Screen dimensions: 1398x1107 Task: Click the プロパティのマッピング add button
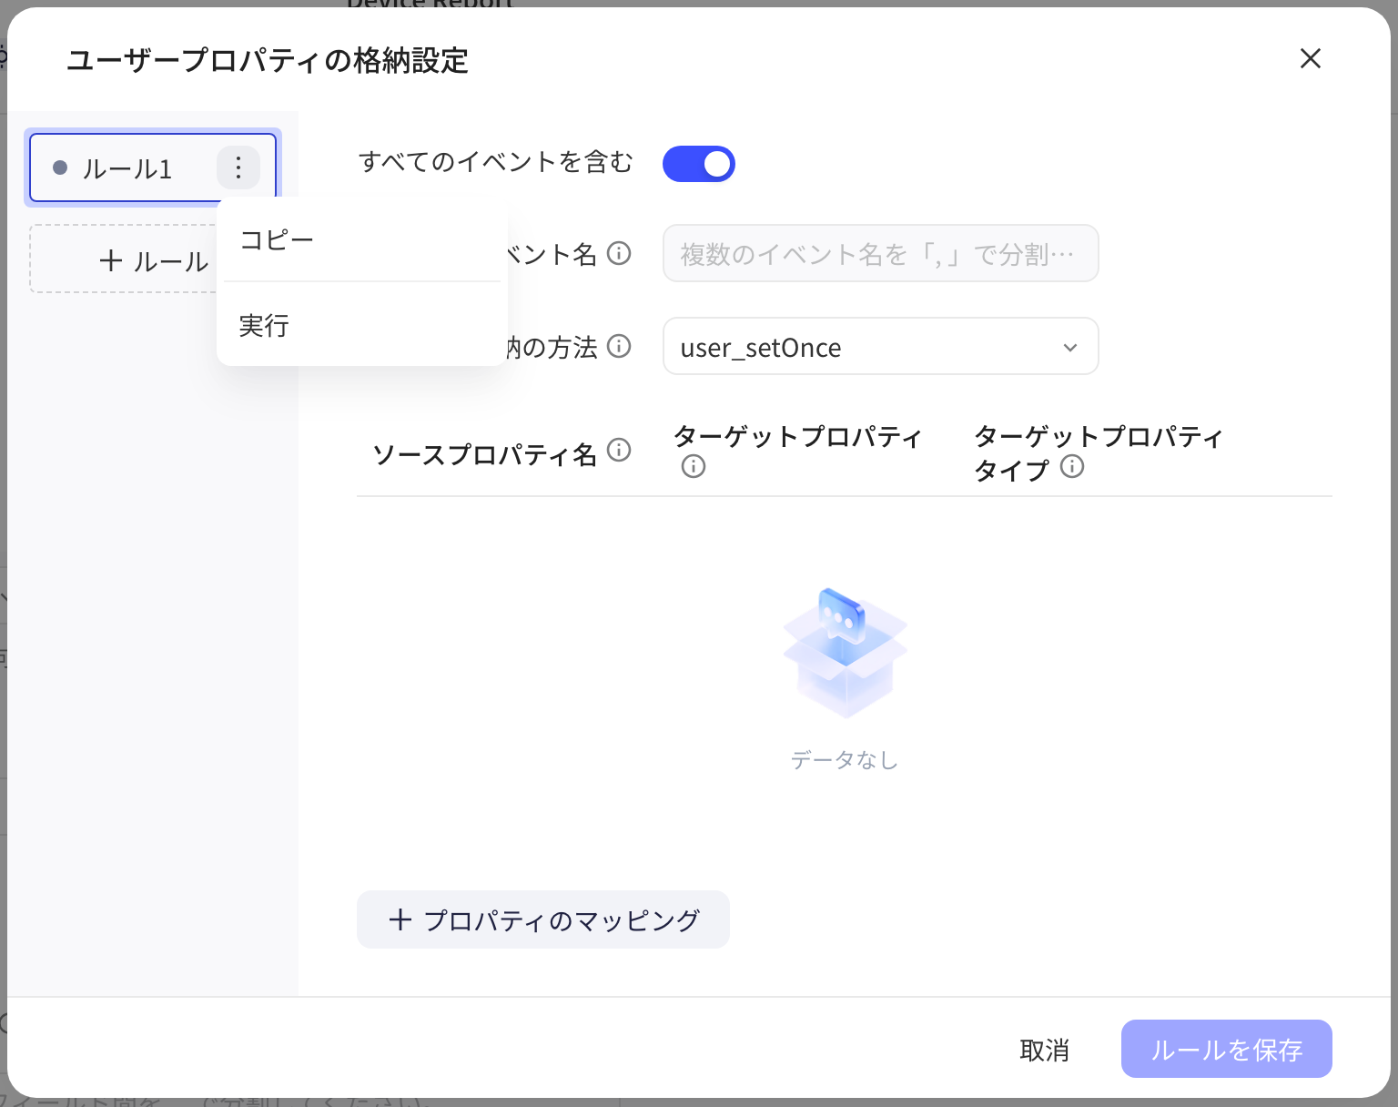543,919
